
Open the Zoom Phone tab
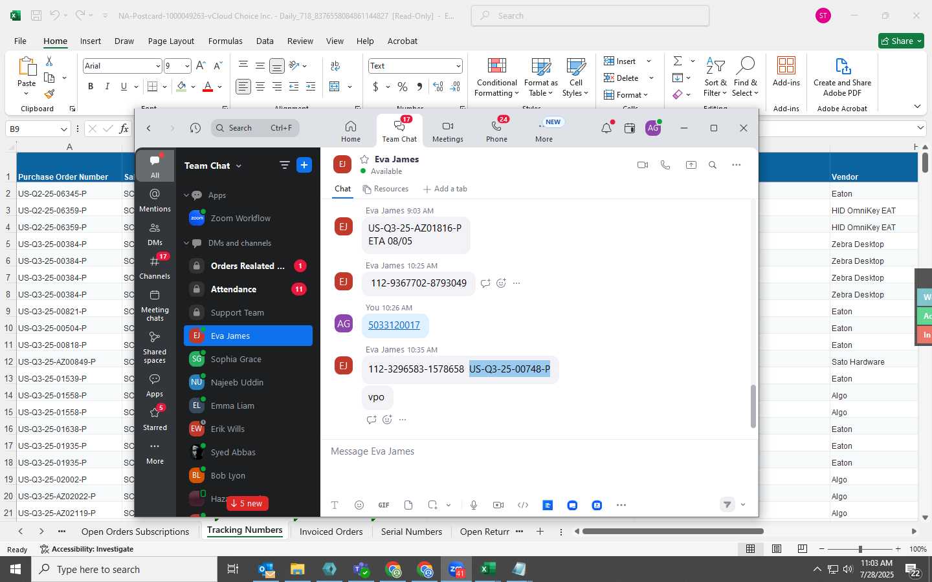pyautogui.click(x=497, y=131)
